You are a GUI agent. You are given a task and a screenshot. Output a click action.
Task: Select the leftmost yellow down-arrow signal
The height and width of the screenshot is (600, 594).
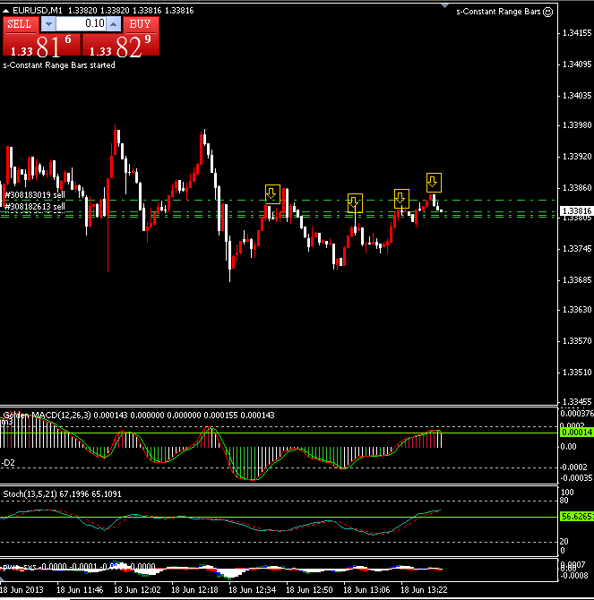coord(272,194)
